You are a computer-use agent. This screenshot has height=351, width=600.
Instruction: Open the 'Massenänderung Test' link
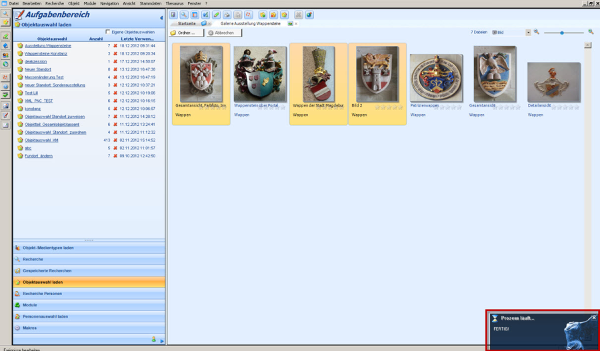pos(44,77)
